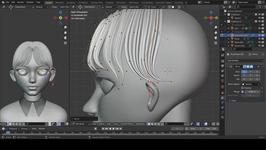Image resolution: width=266 pixels, height=150 pixels.
Task: Open the Window menu
Action: point(30,2)
